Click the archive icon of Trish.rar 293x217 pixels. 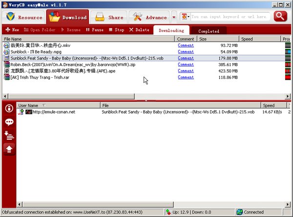point(6,77)
